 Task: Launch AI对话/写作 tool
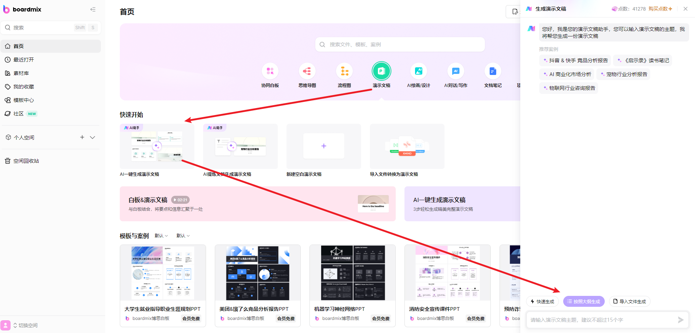pos(455,71)
